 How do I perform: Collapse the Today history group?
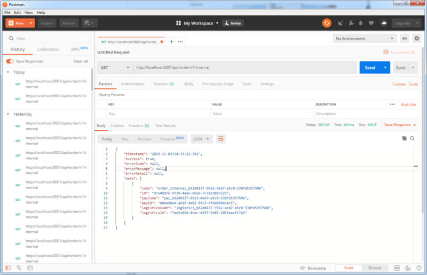[x=8, y=72]
